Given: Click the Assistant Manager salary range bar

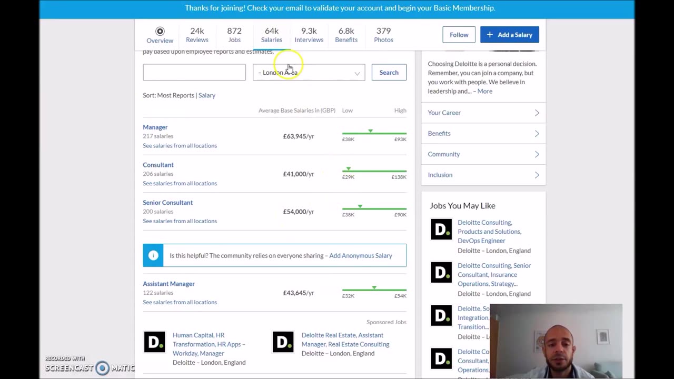Looking at the screenshot, I should (374, 290).
